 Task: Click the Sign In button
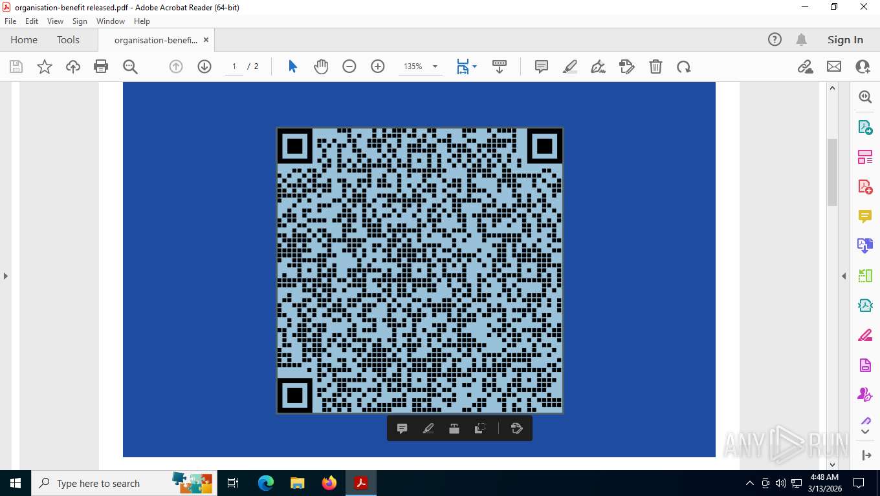(x=845, y=39)
